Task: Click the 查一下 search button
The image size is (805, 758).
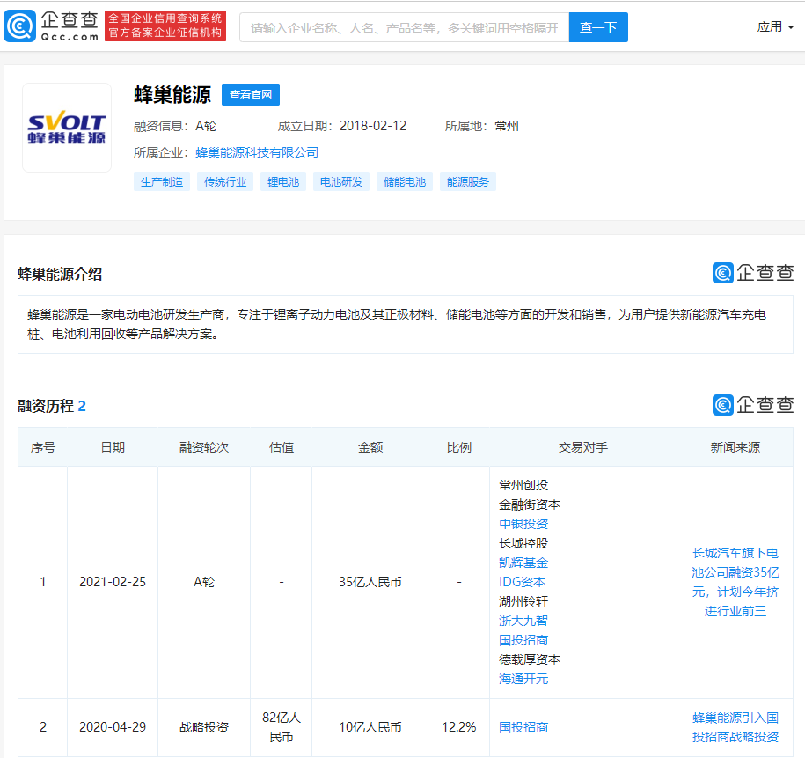Action: pos(598,27)
